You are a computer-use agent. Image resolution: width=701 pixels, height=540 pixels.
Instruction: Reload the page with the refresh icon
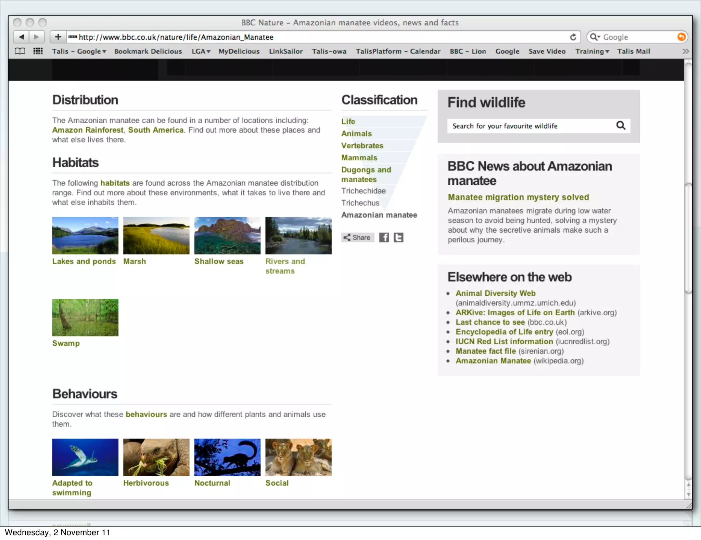click(x=573, y=37)
